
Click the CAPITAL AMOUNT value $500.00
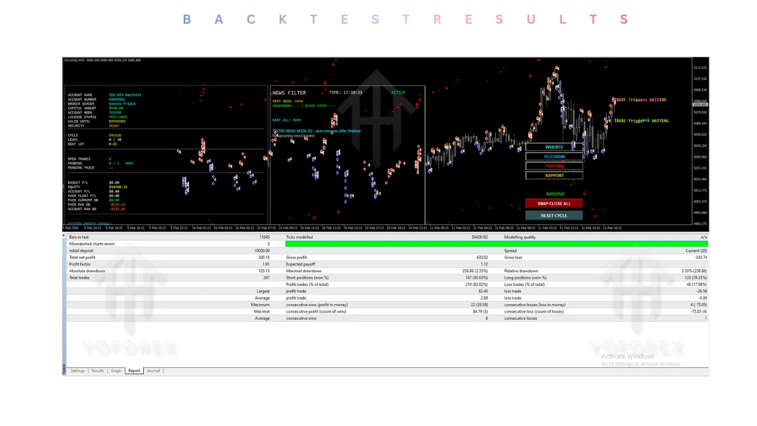point(117,108)
